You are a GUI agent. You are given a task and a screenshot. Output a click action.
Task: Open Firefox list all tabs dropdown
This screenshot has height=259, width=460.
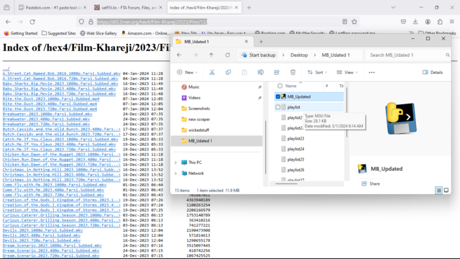click(393, 8)
